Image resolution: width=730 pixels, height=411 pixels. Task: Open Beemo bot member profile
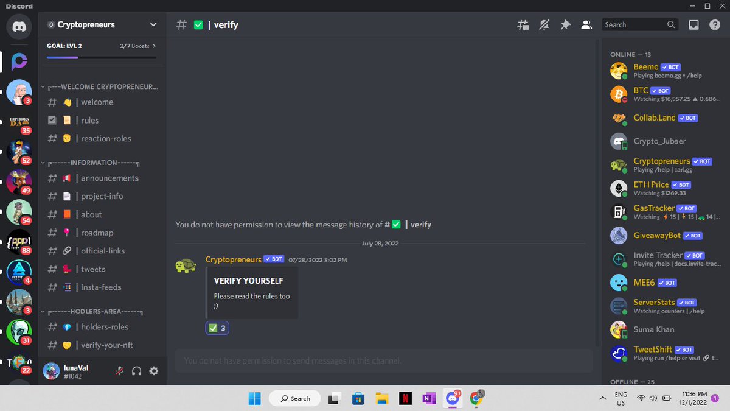click(666, 71)
